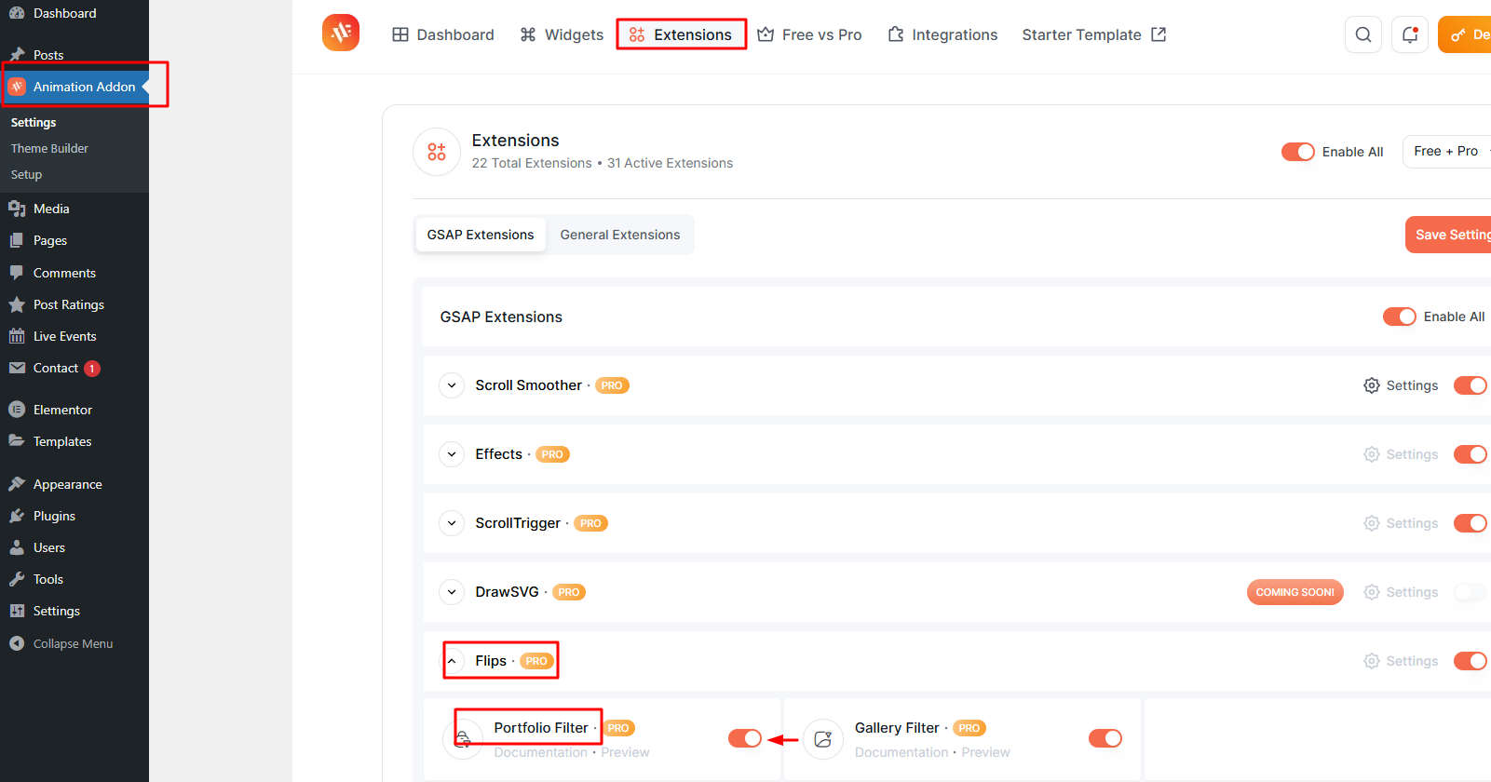Viewport: 1491px width, 782px height.
Task: Turn off the Portfolio Filter toggle
Action: point(745,738)
